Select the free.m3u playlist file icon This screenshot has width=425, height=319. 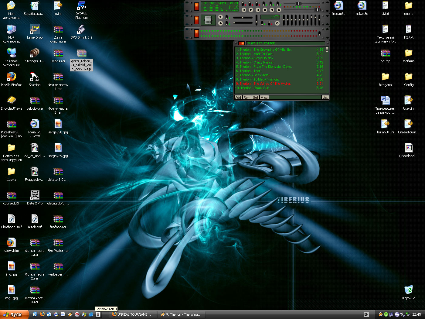point(338,8)
